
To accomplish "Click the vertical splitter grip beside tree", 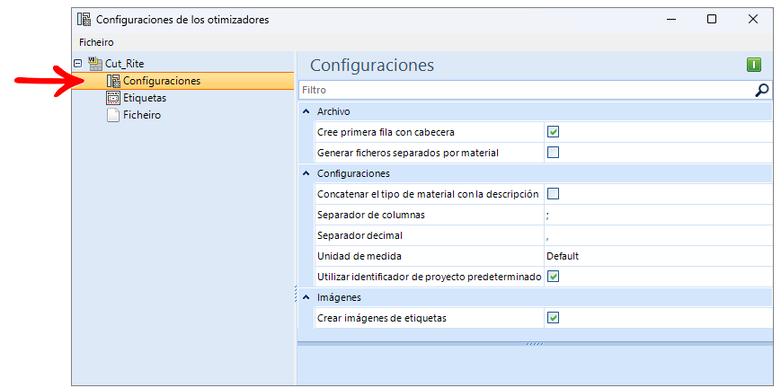I will pos(296,294).
